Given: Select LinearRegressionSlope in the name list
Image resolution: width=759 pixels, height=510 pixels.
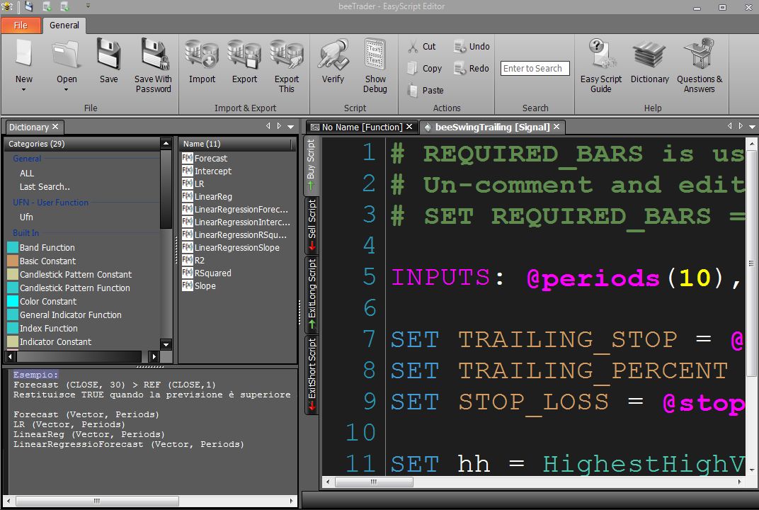Looking at the screenshot, I should [x=236, y=247].
